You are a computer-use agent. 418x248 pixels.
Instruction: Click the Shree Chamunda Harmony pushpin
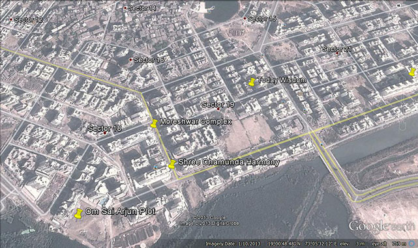pos(172,164)
